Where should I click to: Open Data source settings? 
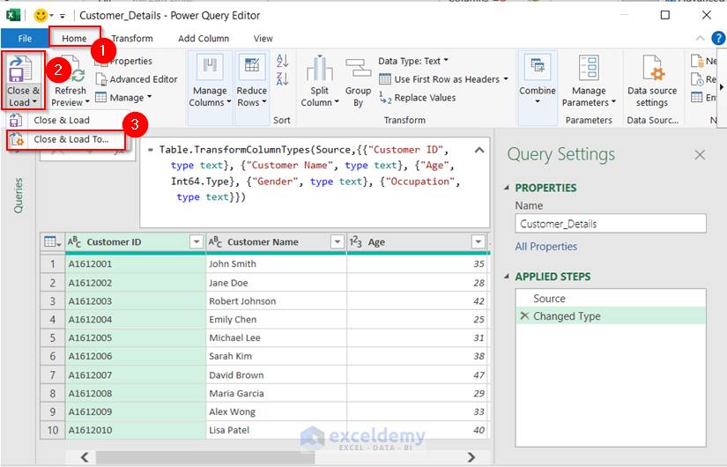click(x=652, y=70)
